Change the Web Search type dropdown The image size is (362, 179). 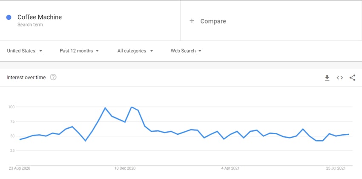point(186,51)
